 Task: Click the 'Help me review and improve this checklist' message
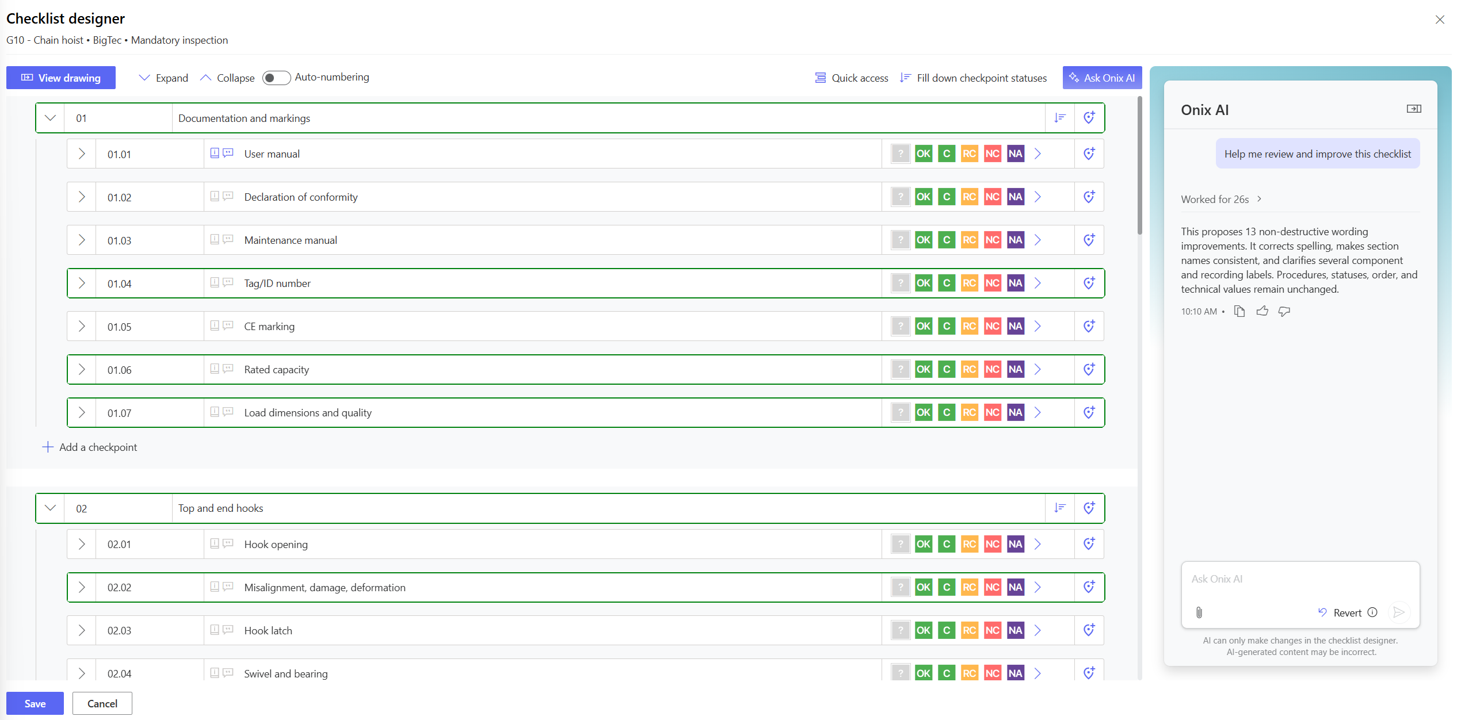1318,154
